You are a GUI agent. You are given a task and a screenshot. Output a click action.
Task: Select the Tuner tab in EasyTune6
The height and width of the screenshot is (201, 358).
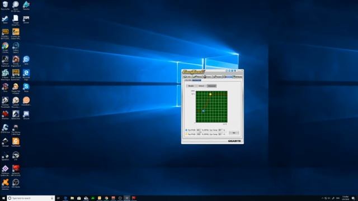click(x=208, y=77)
